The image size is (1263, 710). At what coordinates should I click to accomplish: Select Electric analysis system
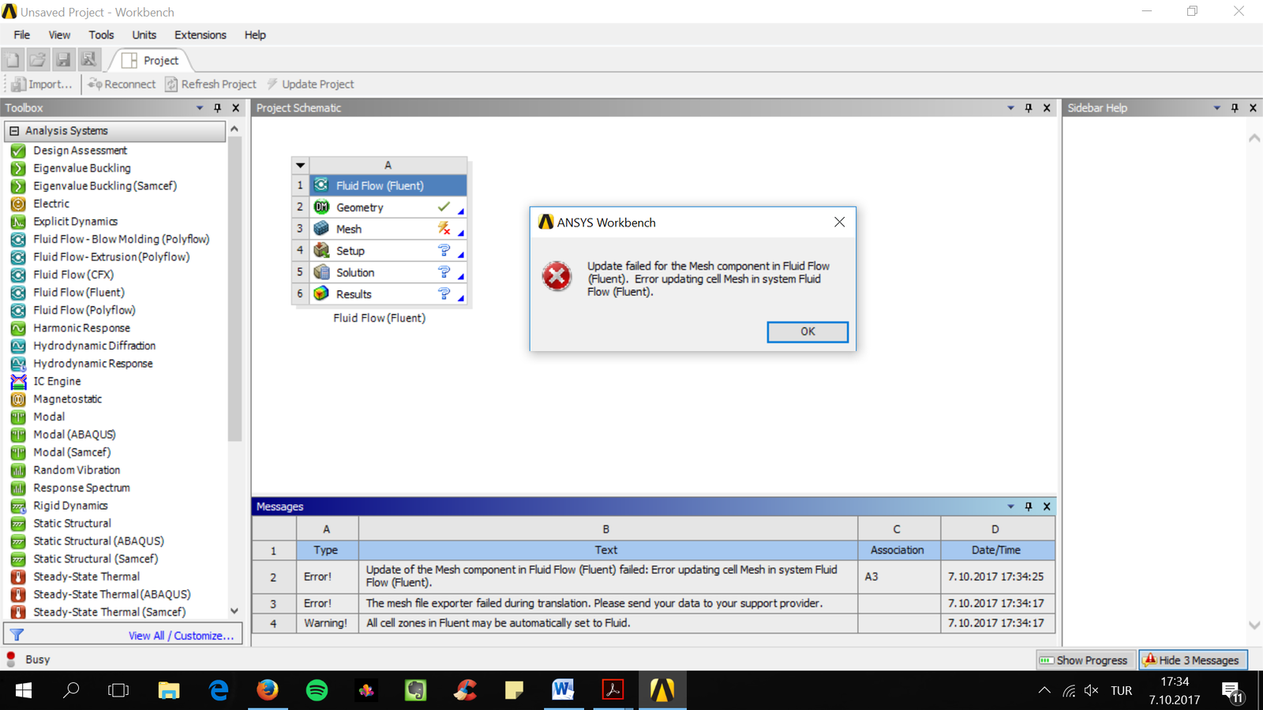pos(51,204)
